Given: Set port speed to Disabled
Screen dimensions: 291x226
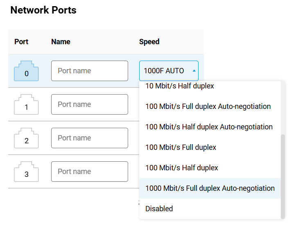Looking at the screenshot, I should 159,209.
